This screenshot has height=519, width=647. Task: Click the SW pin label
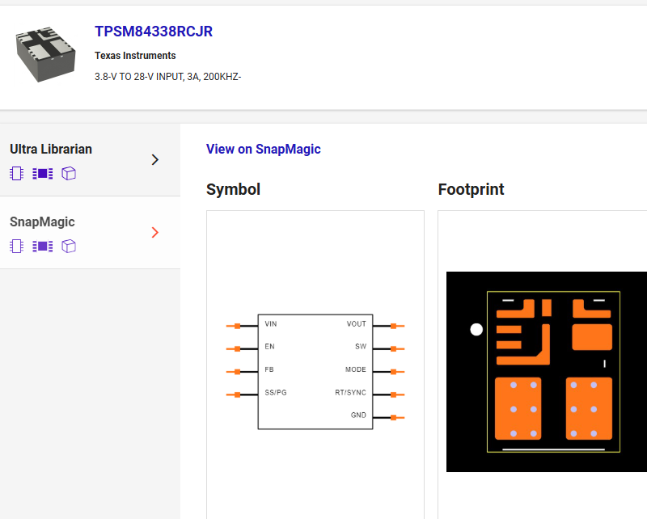(x=361, y=347)
